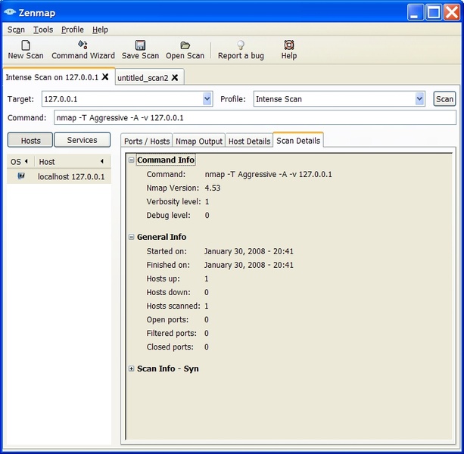Click the Save Scan disk icon
This screenshot has height=454, width=464.
click(x=140, y=45)
